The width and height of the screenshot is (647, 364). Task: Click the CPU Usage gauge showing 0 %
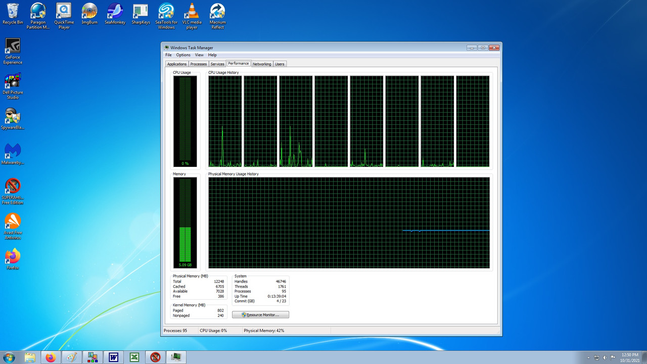coord(185,121)
